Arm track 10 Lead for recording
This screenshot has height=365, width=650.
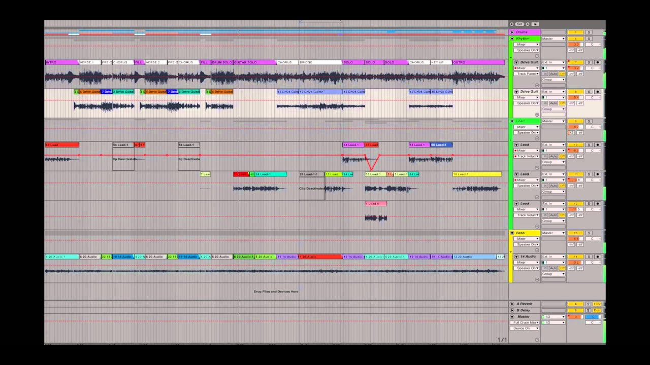pos(598,145)
